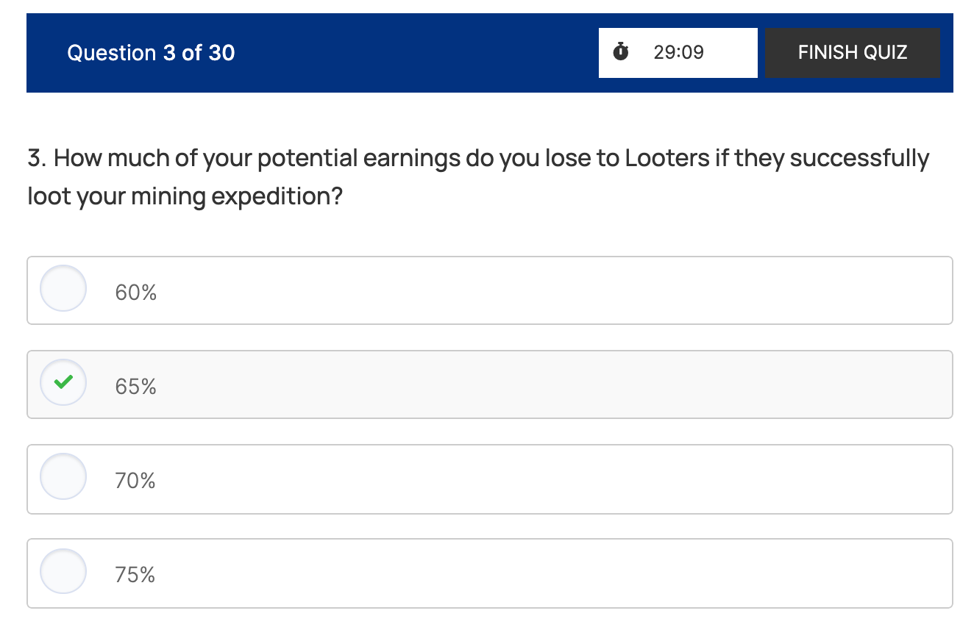Pick the 75% radio button

tap(63, 570)
